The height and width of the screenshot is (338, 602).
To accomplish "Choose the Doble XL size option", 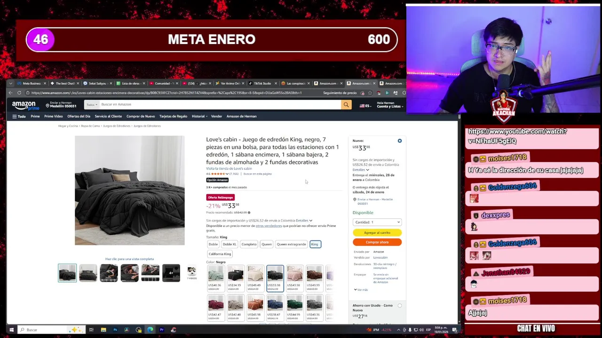I will 230,244.
